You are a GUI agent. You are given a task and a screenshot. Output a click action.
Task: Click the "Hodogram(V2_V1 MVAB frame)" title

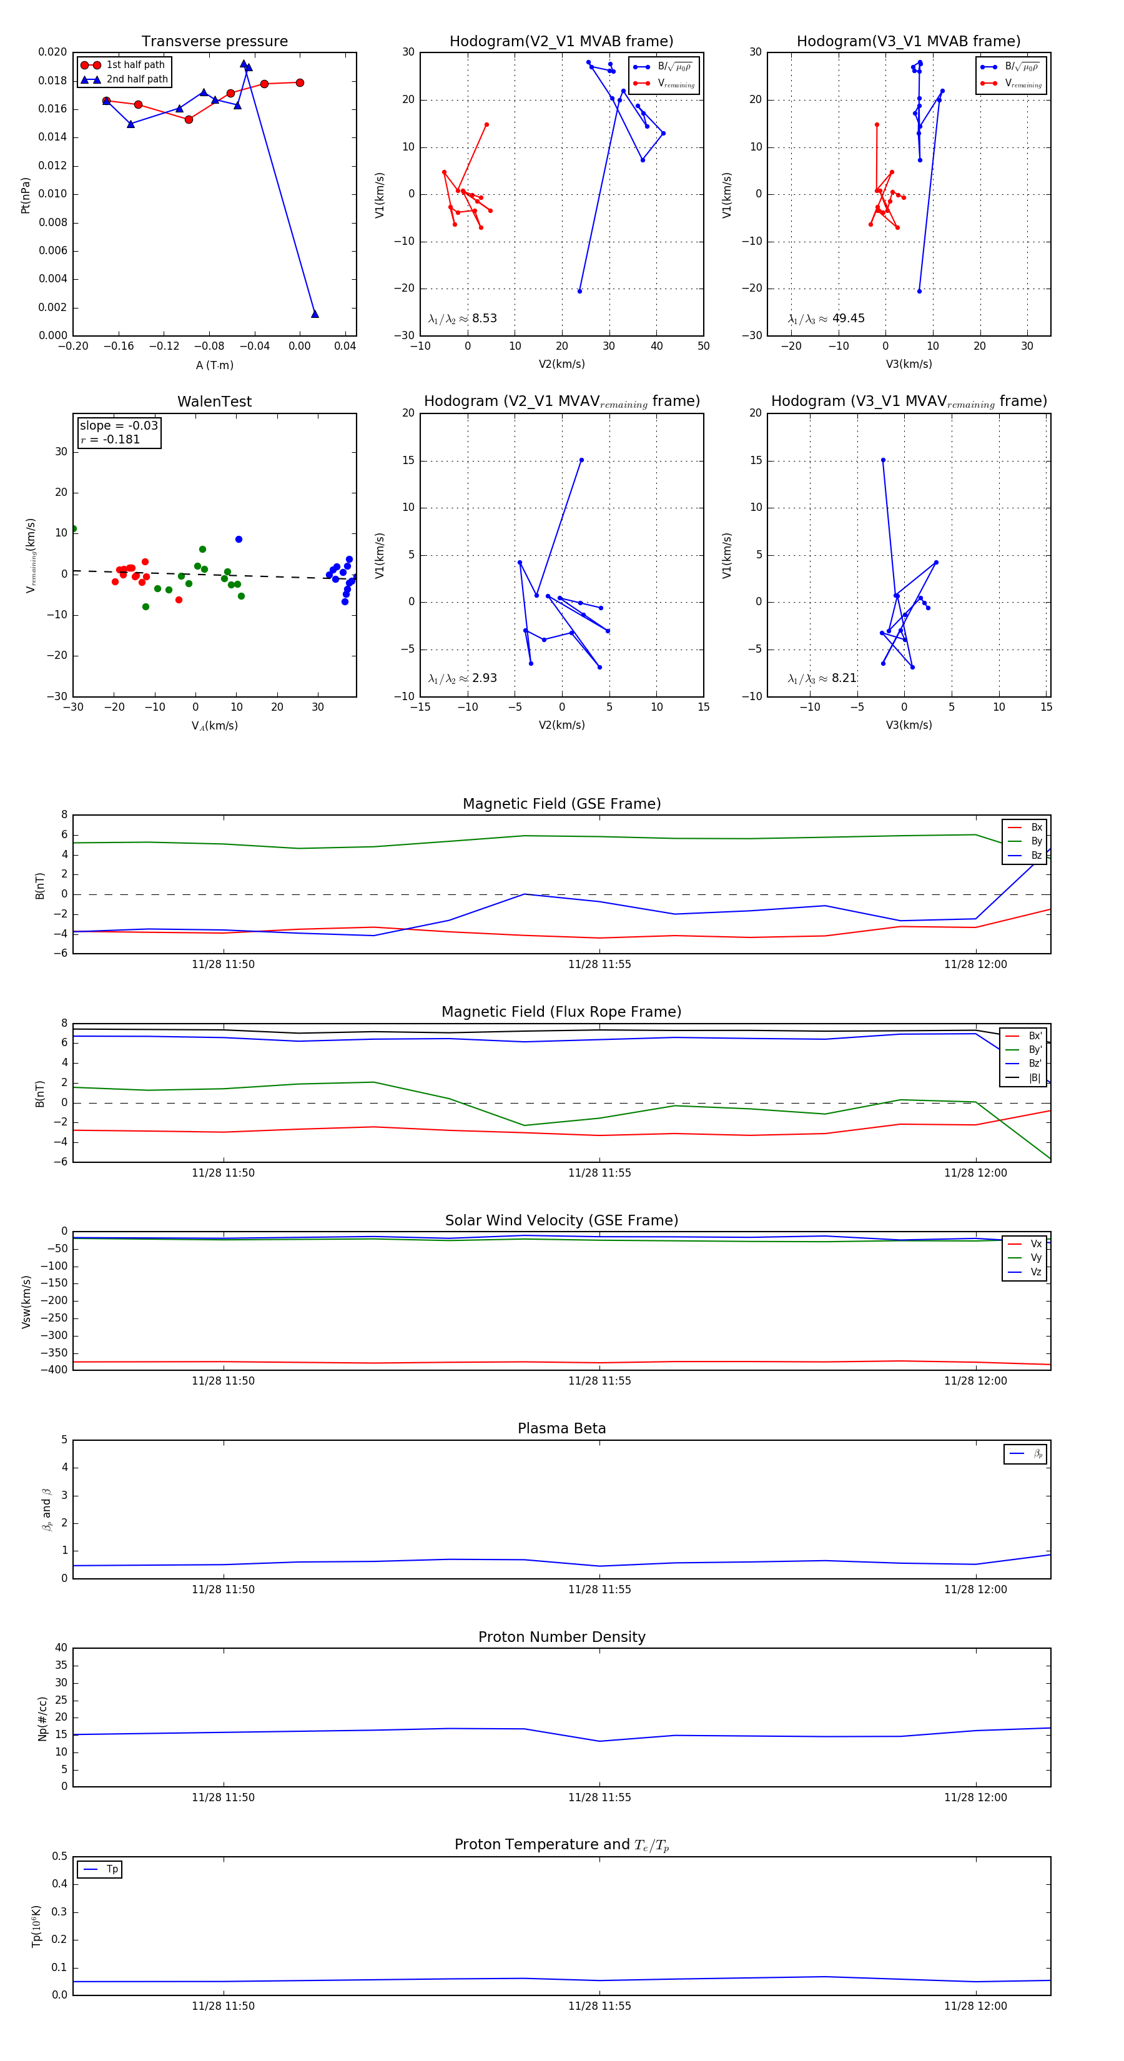coord(561,42)
